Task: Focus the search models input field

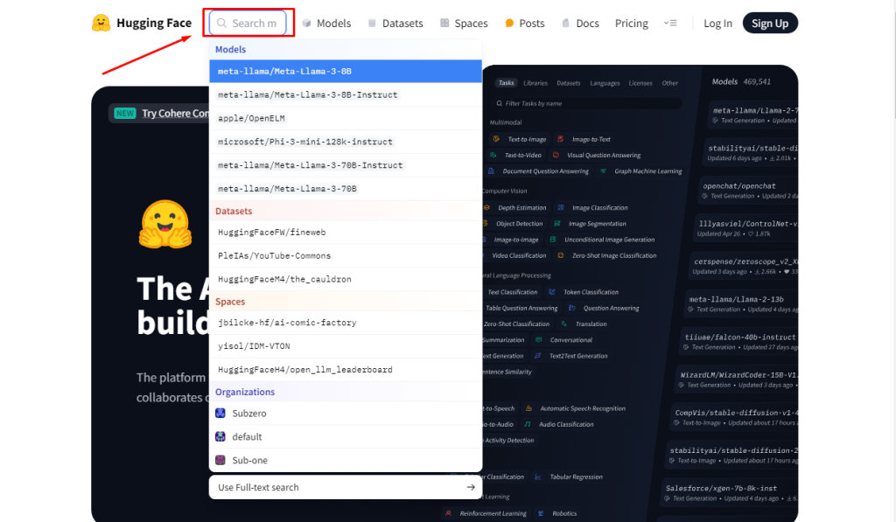Action: 255,24
